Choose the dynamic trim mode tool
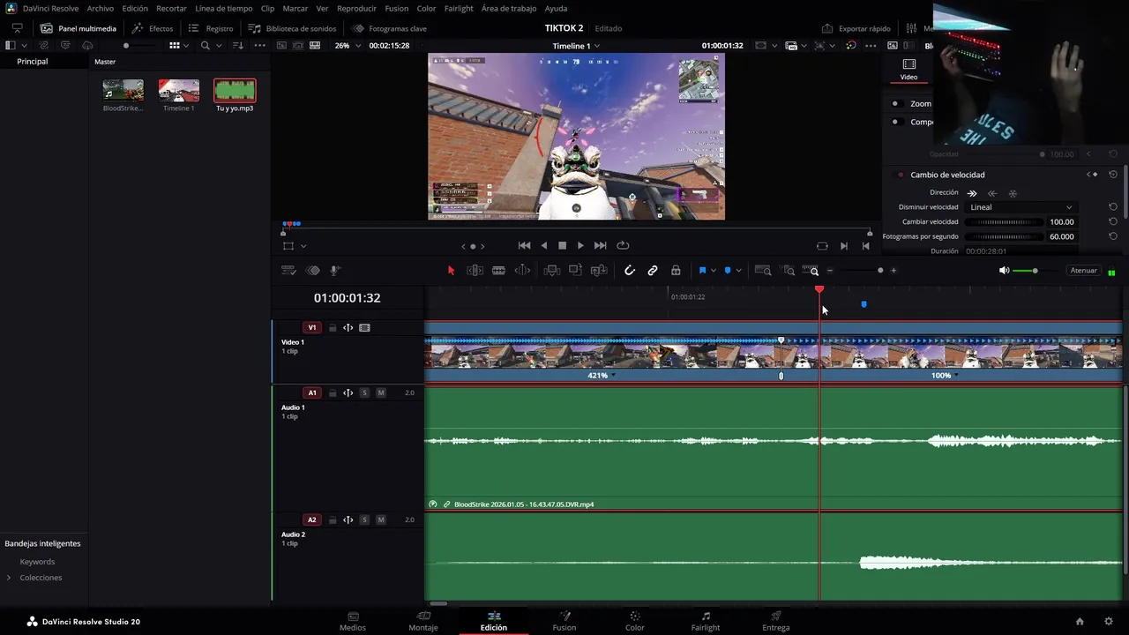Screen dimensions: 1129x635 point(522,271)
